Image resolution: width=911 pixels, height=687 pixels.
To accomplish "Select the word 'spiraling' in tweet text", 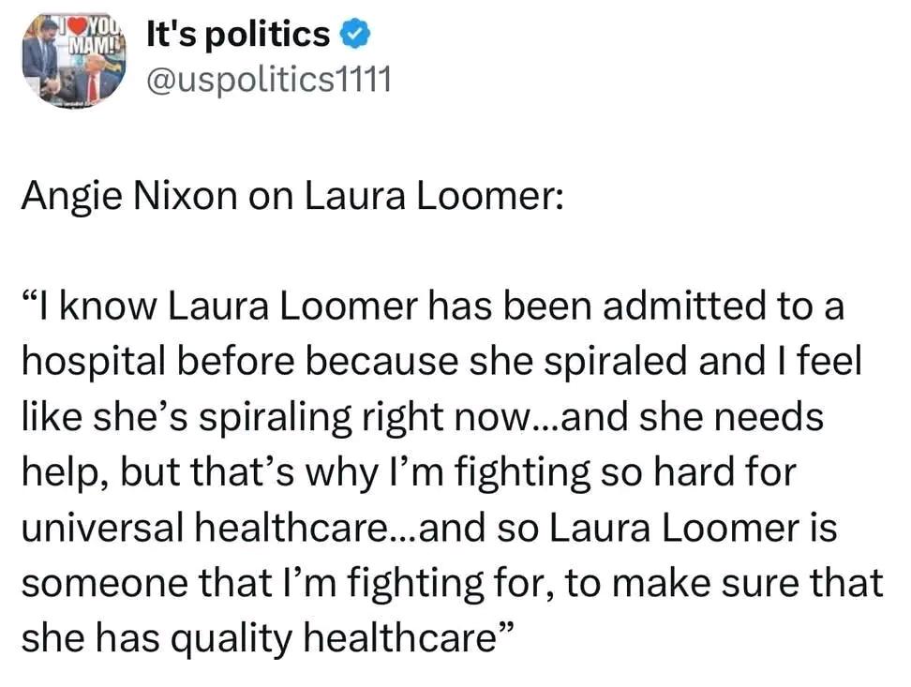I will 276,418.
